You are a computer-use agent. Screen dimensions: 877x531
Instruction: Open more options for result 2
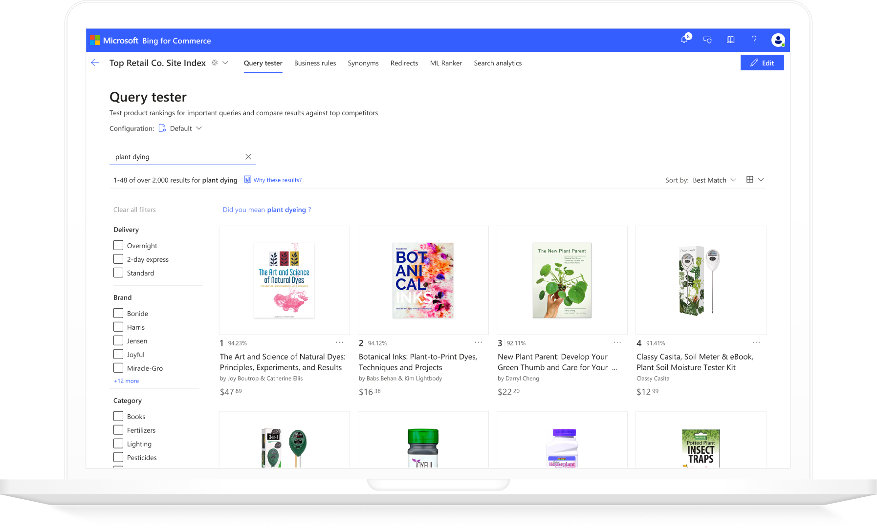pos(478,342)
